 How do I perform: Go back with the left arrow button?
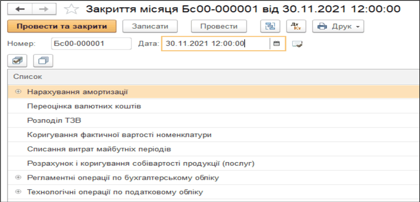[x=20, y=9]
